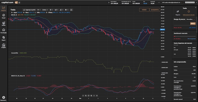Click the current price marker on range bar
The height and width of the screenshot is (102, 198).
(x=193, y=23)
